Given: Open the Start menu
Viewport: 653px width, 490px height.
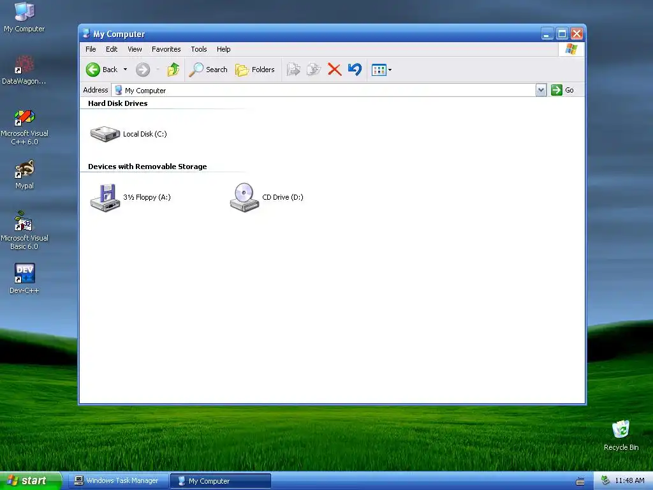Looking at the screenshot, I should tap(31, 481).
